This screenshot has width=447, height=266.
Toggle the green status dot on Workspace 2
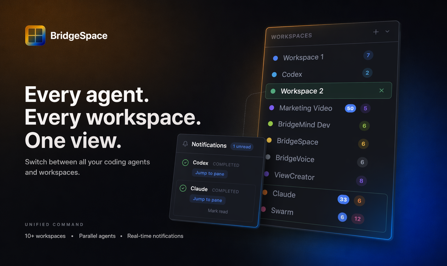point(273,91)
